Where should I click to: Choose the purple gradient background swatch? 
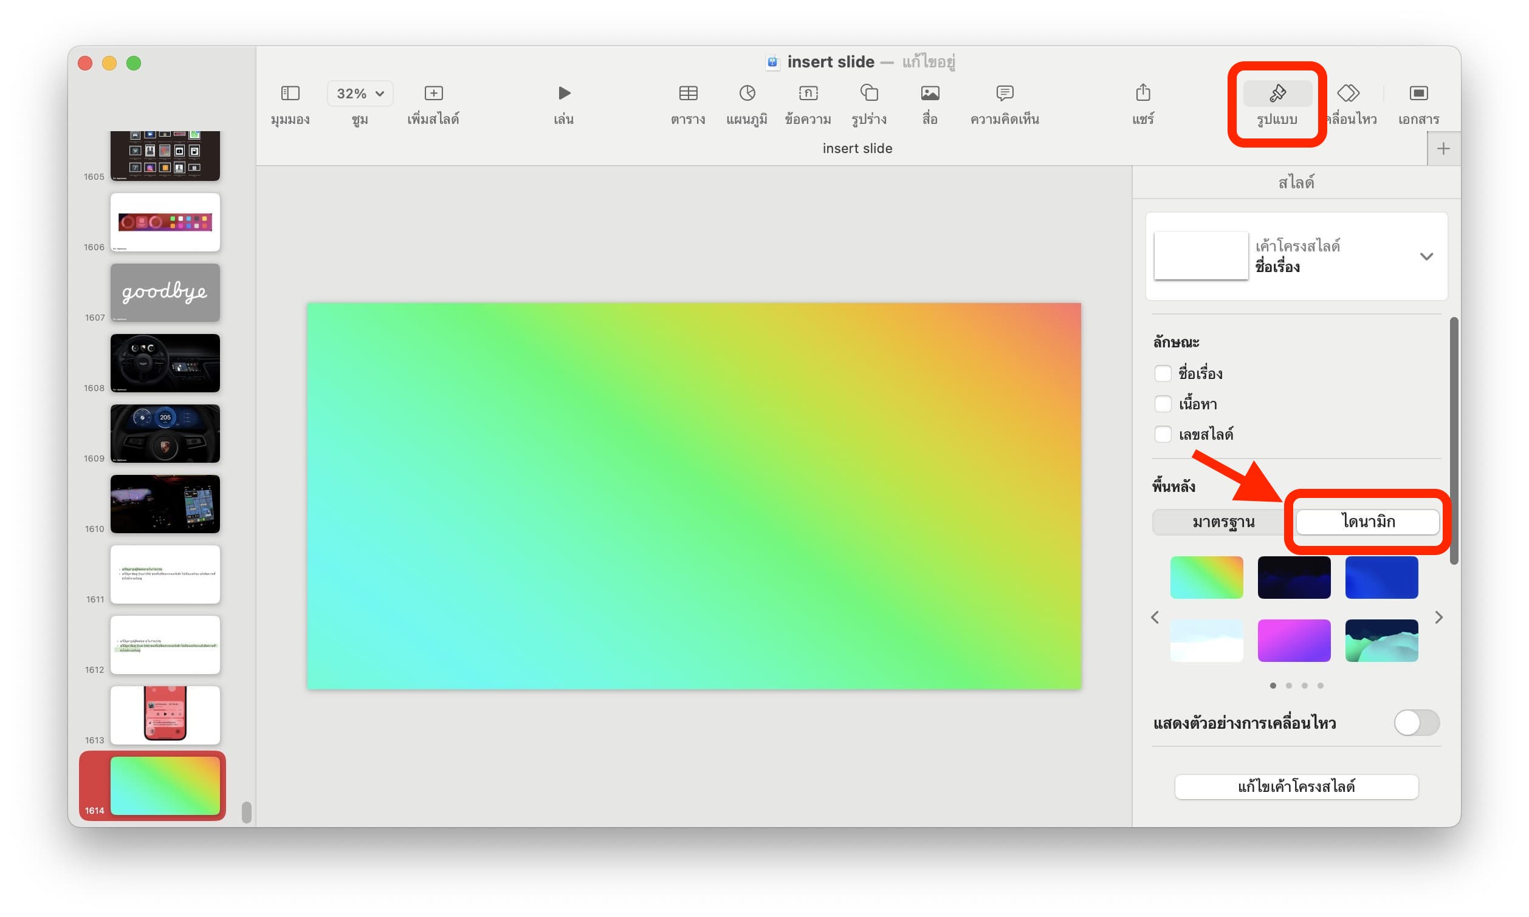click(x=1293, y=640)
